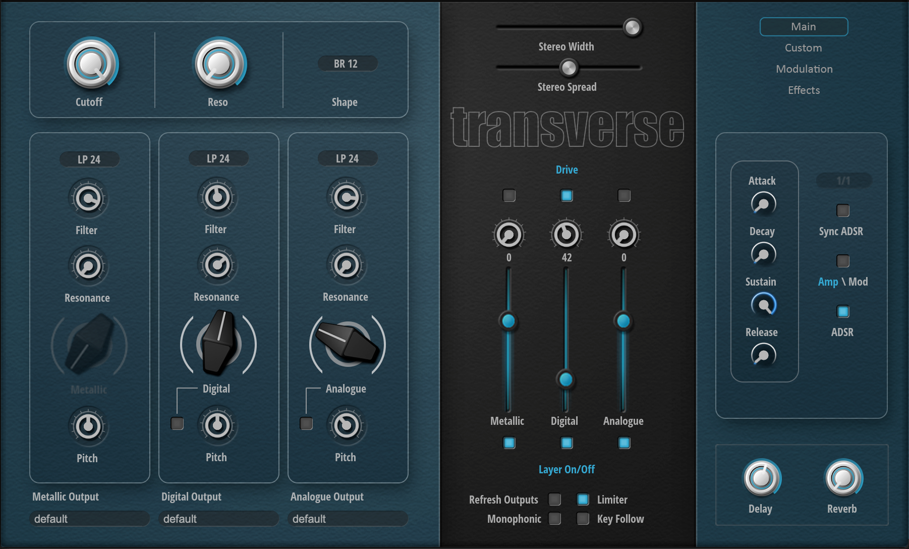Click the Cutoff knob
Viewport: 909px width, 549px height.
(90, 65)
